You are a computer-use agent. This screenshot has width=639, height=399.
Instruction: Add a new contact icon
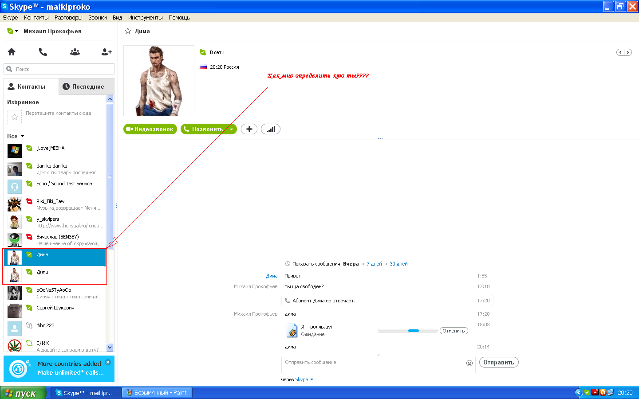tap(106, 52)
